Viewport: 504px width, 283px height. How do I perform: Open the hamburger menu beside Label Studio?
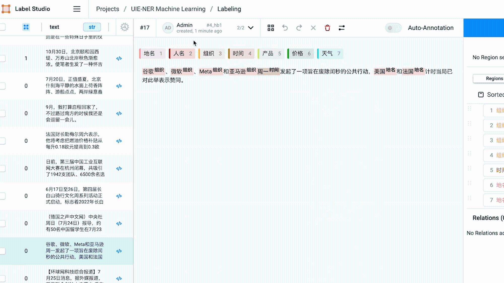tap(77, 9)
